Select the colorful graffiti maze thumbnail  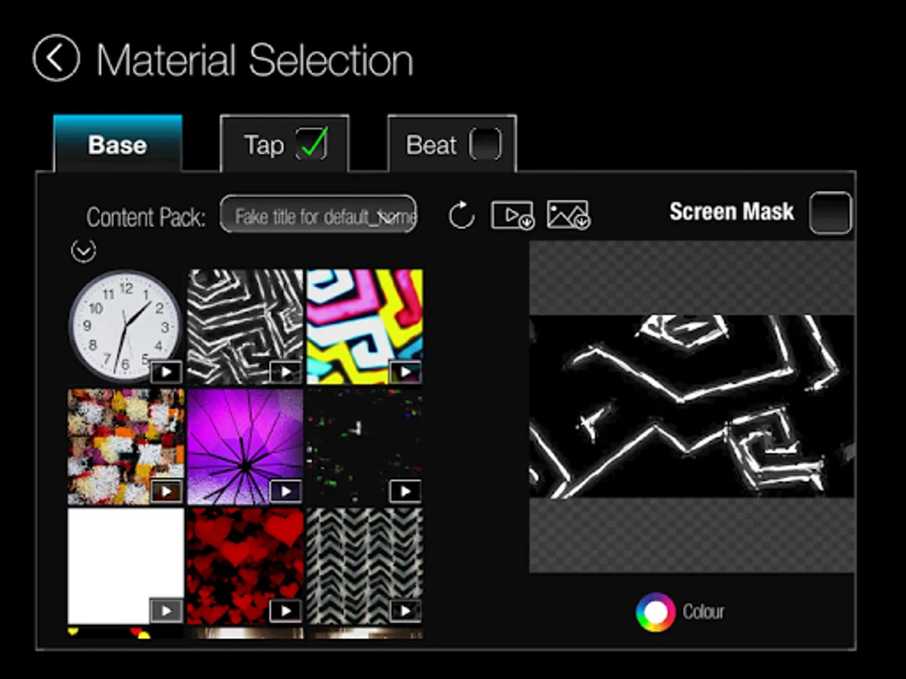(365, 327)
